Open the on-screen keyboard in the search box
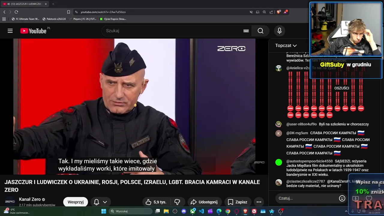The image size is (384, 216). coord(246,31)
